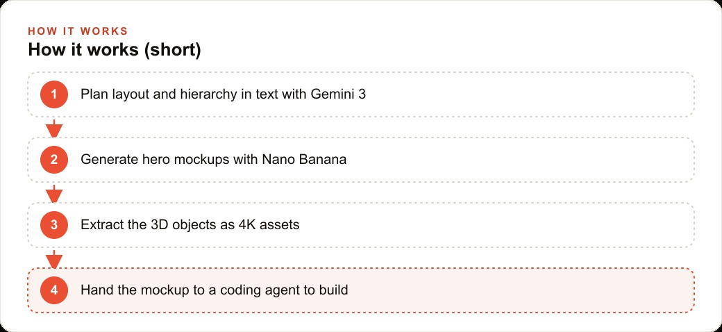Click the highlighted step 4 card background
The image size is (722, 332).
tap(507, 290)
